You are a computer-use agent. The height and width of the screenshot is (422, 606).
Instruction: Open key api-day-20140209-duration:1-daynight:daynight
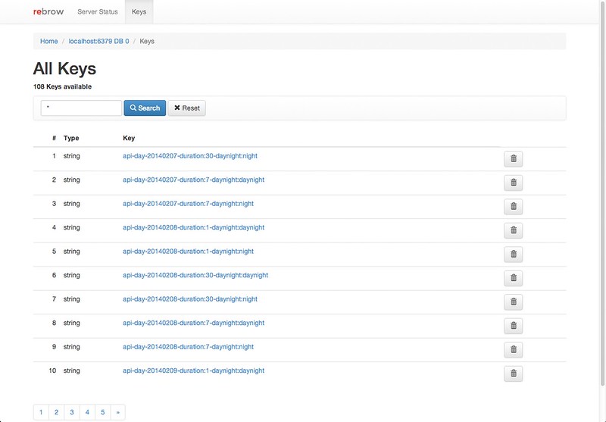click(194, 370)
